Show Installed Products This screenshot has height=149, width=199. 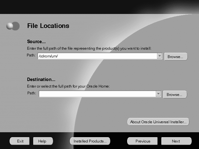coord(90,141)
